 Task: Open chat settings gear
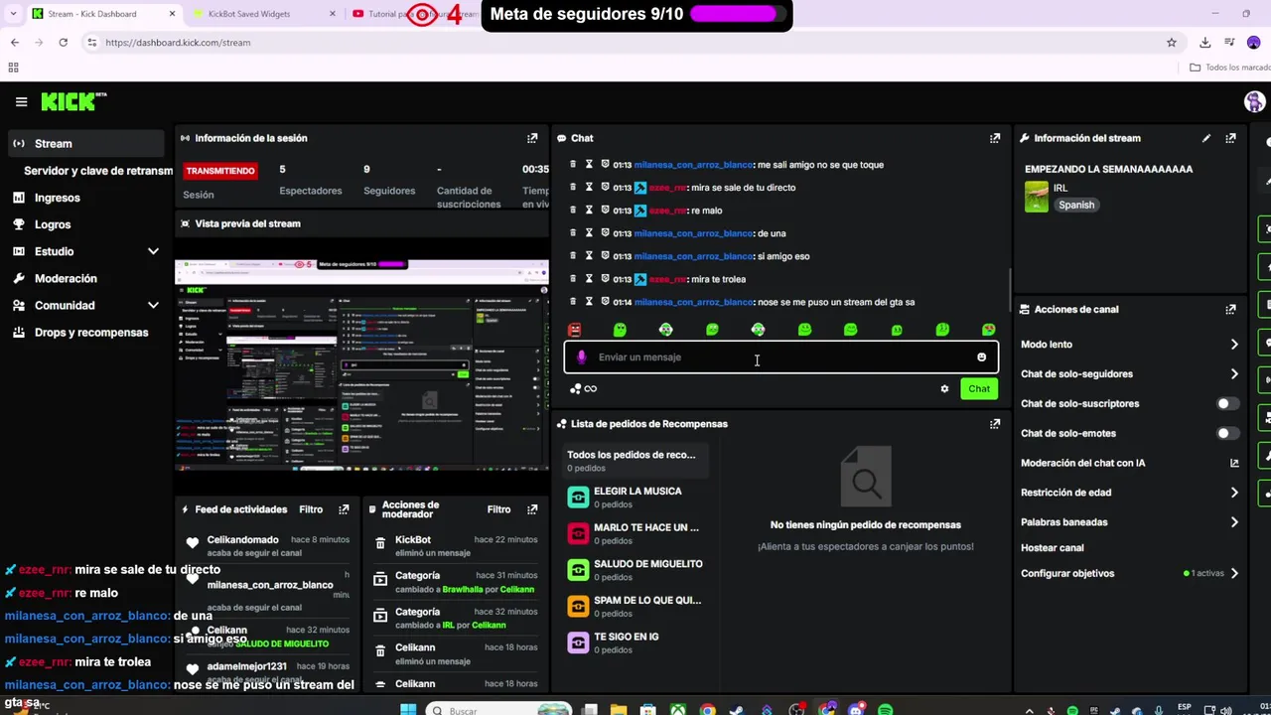tap(944, 389)
